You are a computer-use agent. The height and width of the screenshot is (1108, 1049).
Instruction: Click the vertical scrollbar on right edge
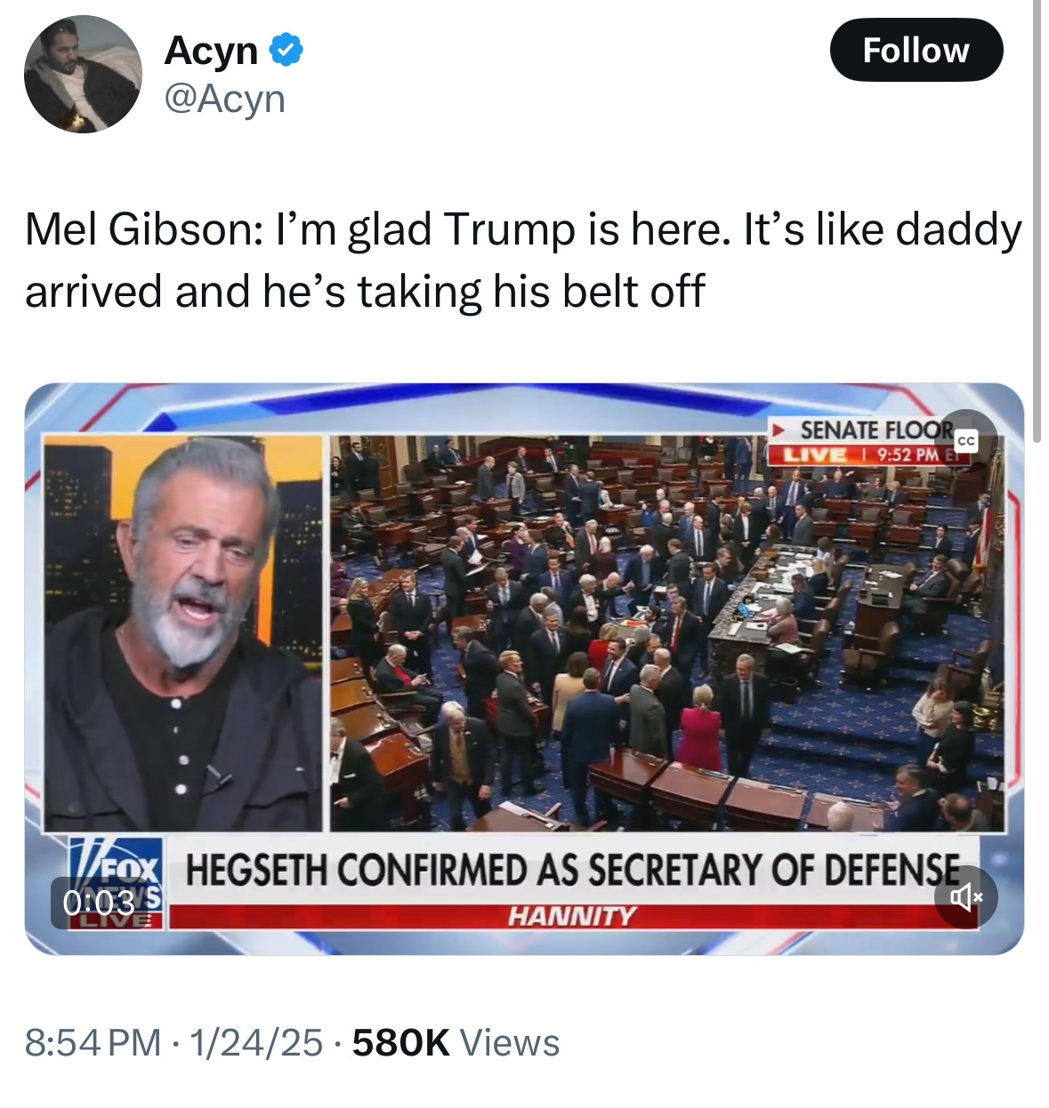pos(1036,222)
